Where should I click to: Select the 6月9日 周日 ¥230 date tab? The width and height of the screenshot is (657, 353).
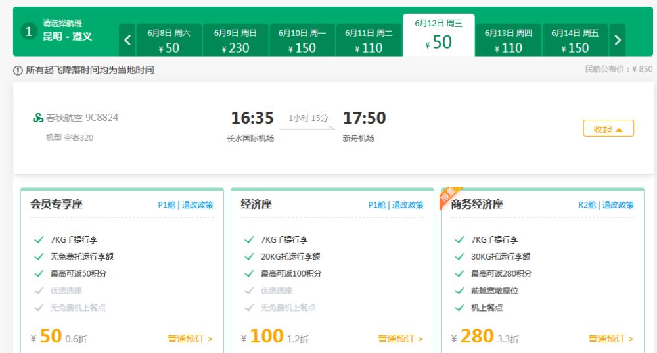(x=235, y=40)
